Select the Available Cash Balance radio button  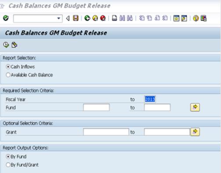tap(8, 75)
